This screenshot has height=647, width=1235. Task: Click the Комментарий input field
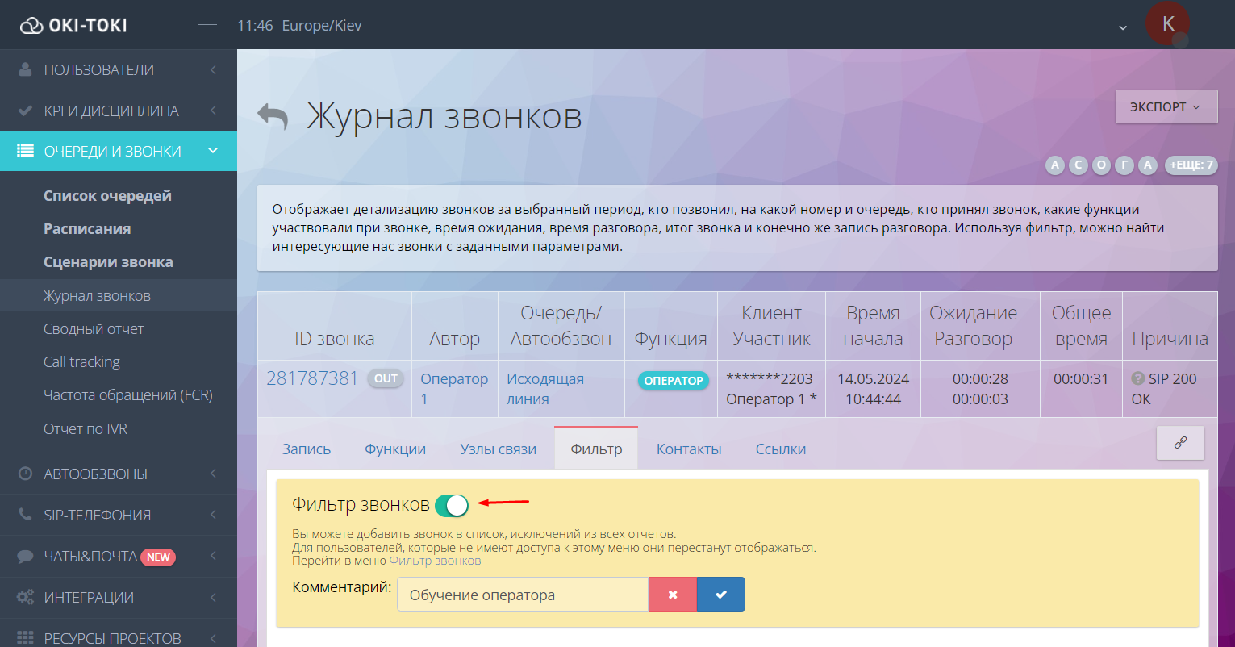click(523, 595)
